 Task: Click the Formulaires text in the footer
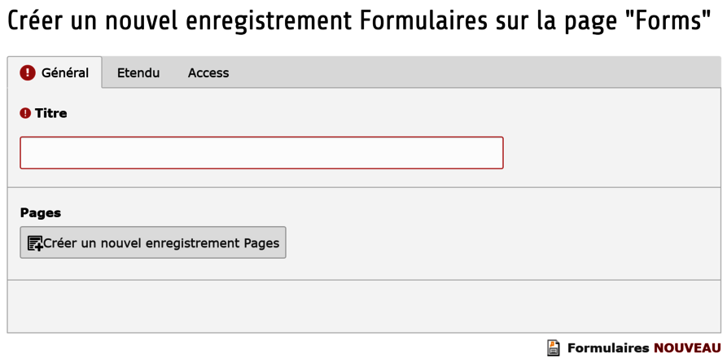608,347
